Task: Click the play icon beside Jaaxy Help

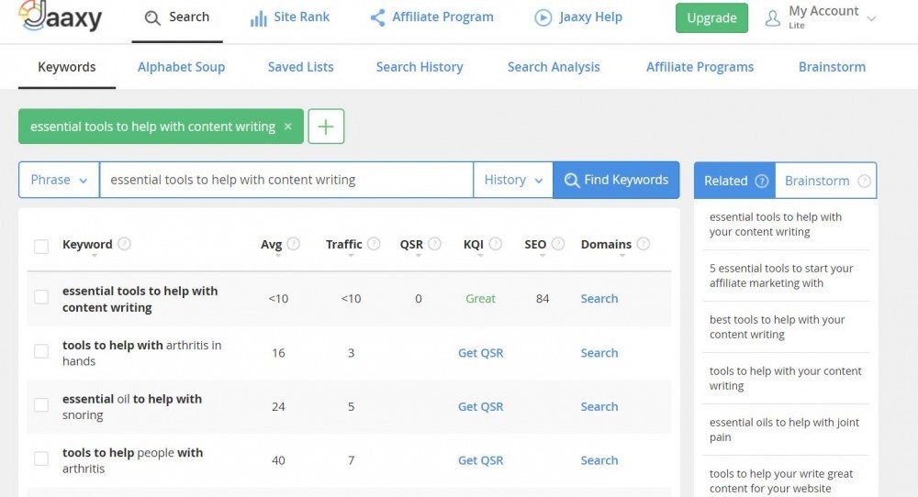Action: click(x=543, y=18)
